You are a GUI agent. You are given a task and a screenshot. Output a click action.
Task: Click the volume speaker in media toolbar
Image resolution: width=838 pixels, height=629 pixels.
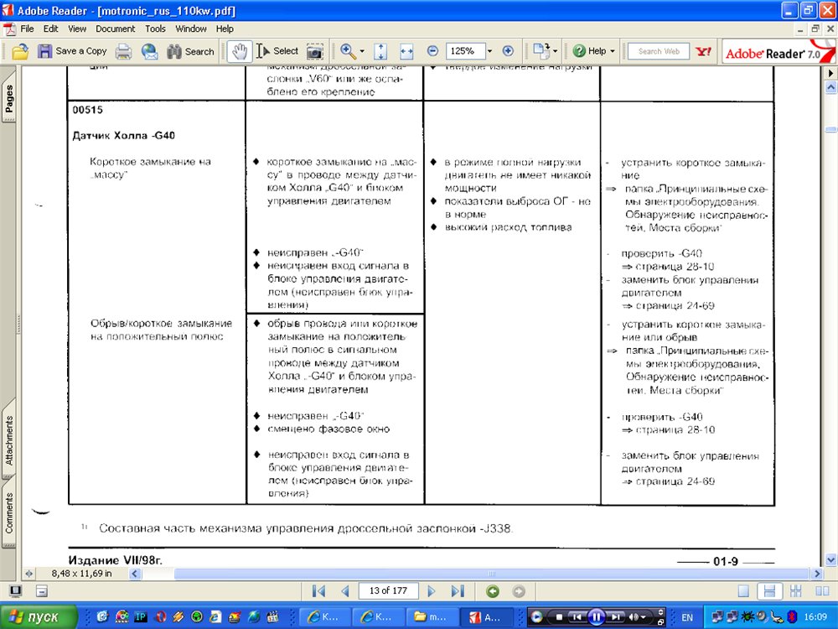click(x=634, y=617)
